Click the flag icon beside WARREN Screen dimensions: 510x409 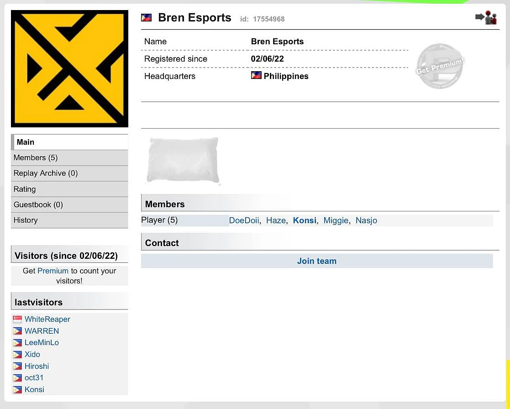tap(17, 331)
